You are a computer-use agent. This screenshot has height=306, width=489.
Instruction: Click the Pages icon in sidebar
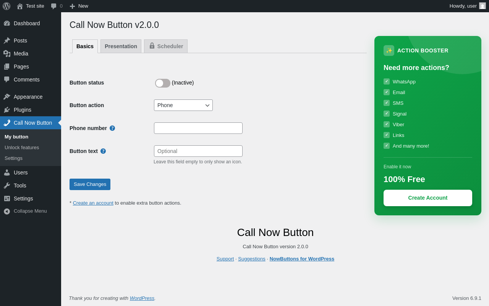click(7, 67)
